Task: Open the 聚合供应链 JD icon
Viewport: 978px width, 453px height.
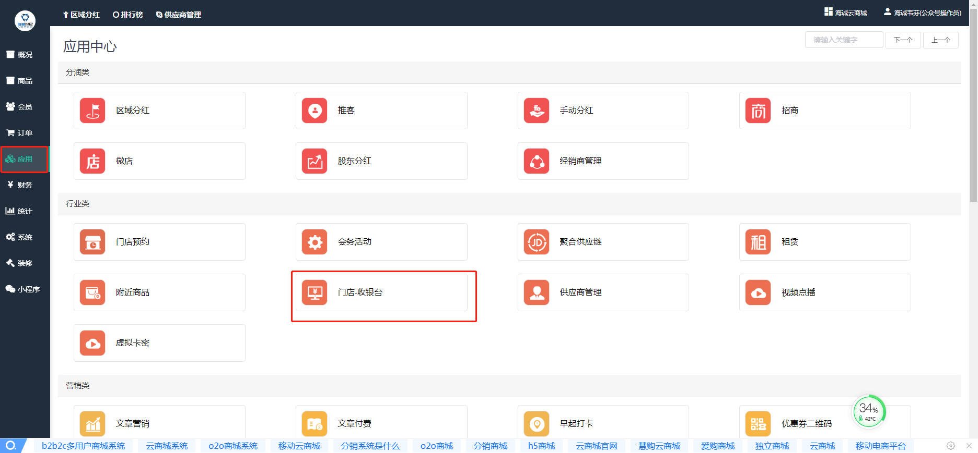Action: [x=537, y=242]
